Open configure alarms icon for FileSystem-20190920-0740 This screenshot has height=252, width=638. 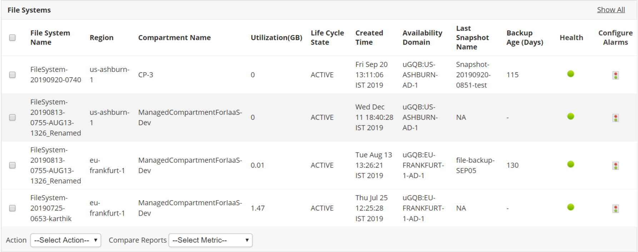pyautogui.click(x=615, y=75)
